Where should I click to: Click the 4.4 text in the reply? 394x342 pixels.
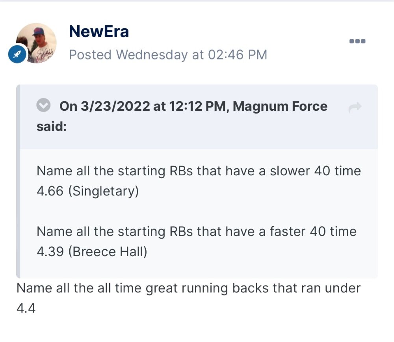[x=26, y=309]
